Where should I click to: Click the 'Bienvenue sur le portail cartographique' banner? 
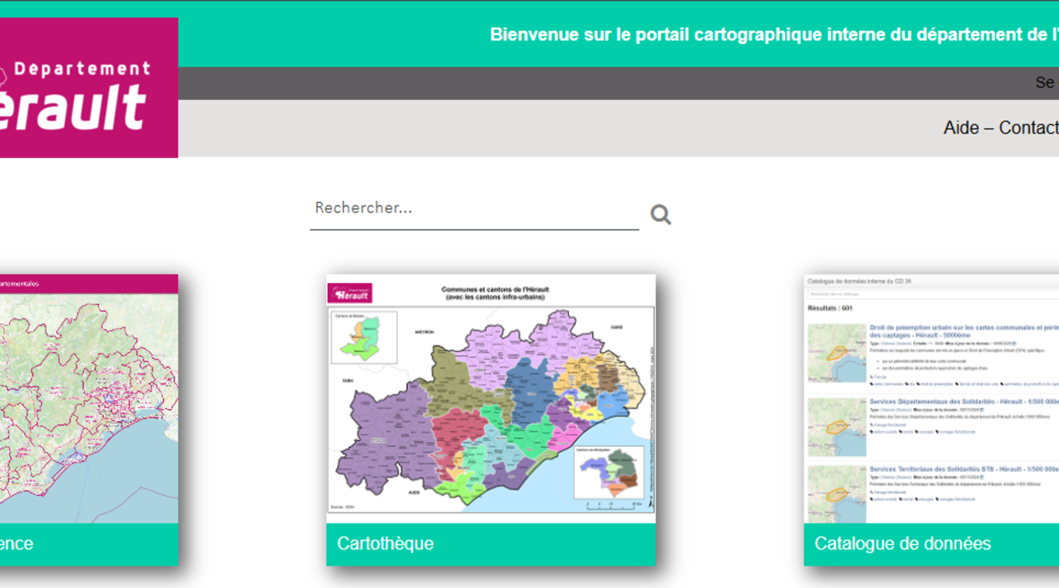(773, 35)
